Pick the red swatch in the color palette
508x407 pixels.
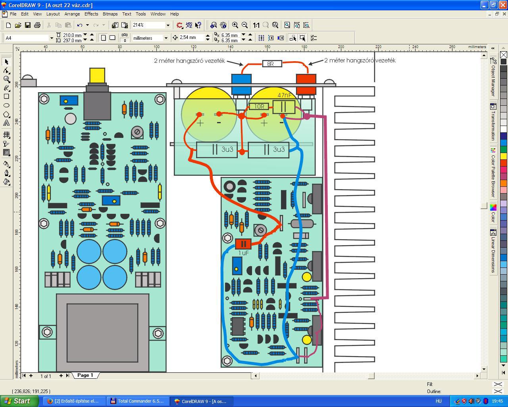[504, 163]
